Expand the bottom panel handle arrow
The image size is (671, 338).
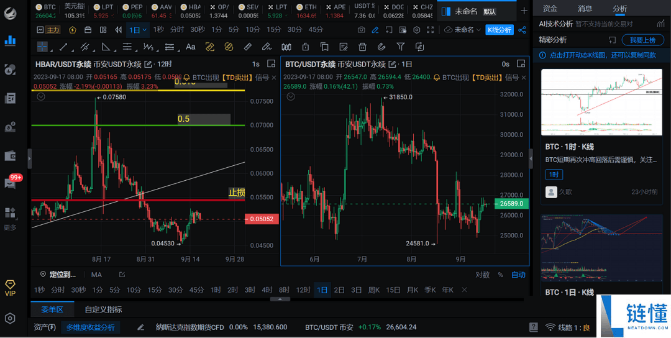point(279,299)
